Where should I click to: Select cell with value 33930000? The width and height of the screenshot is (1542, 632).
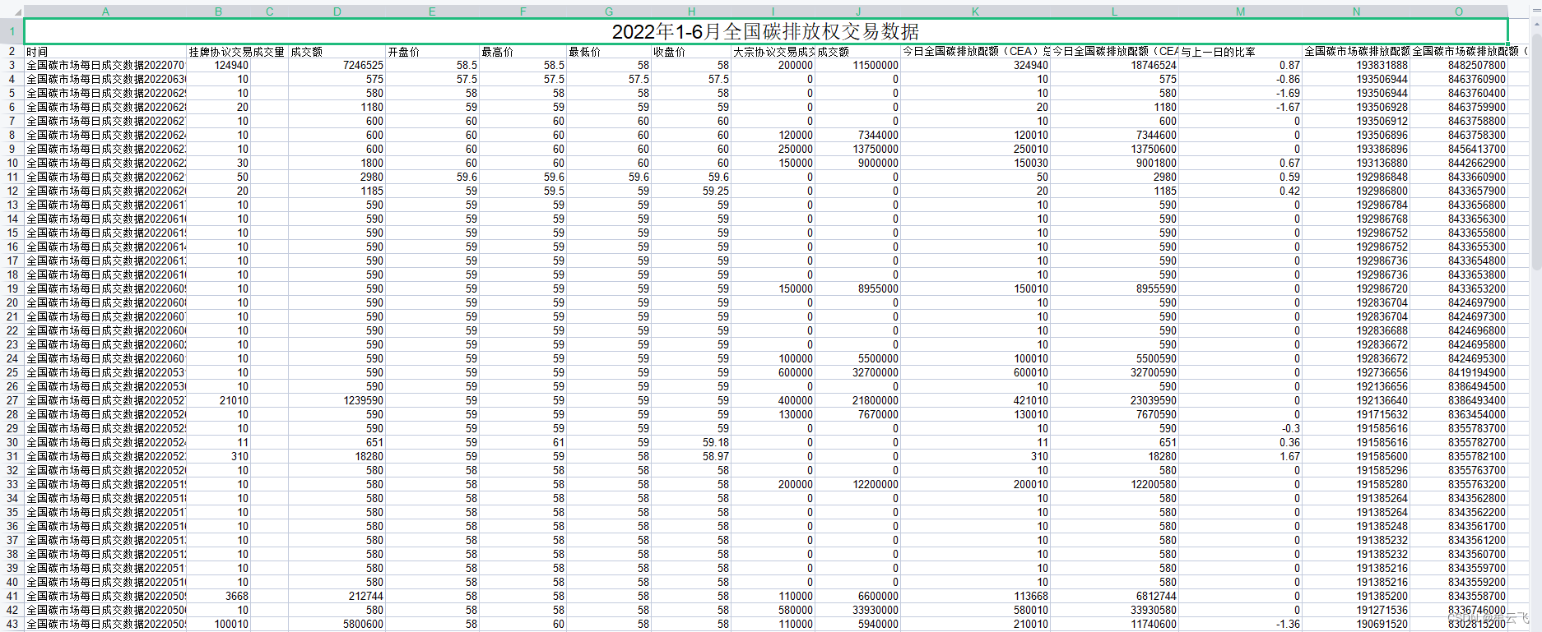click(x=858, y=610)
